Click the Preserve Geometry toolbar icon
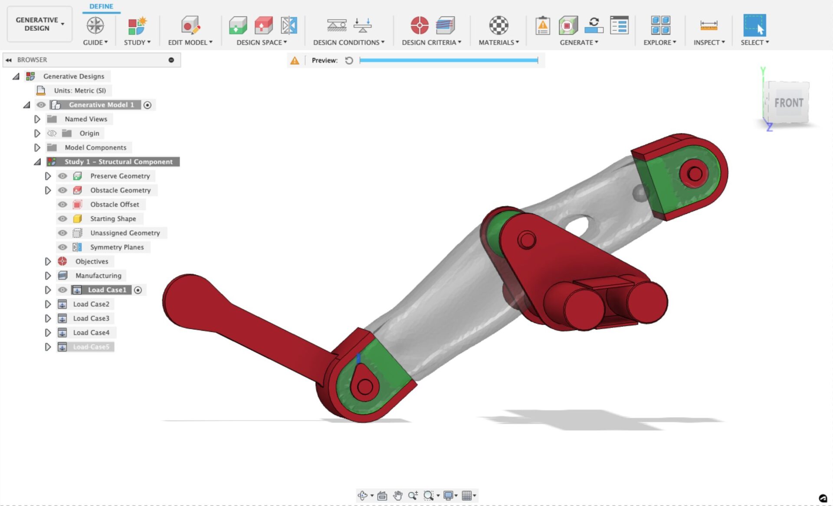This screenshot has width=833, height=506. (238, 26)
